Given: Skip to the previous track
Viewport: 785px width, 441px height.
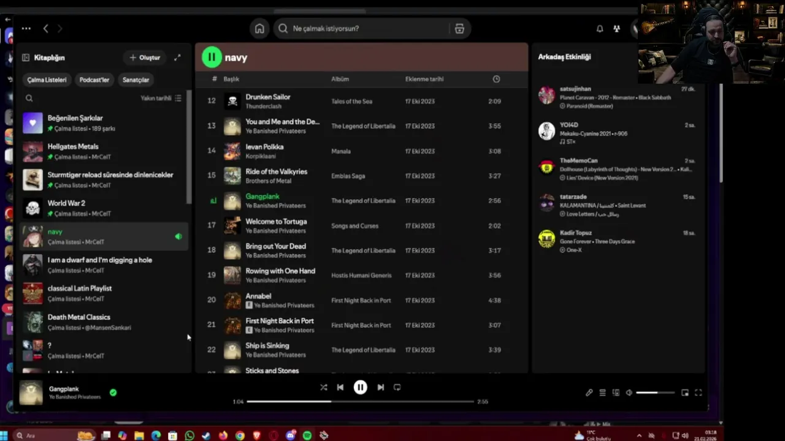Looking at the screenshot, I should (x=340, y=388).
